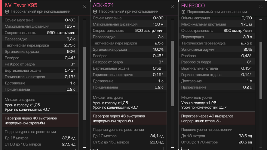Click FN F2000 'Доставание' row
The width and height of the screenshot is (267, 150).
[216, 81]
